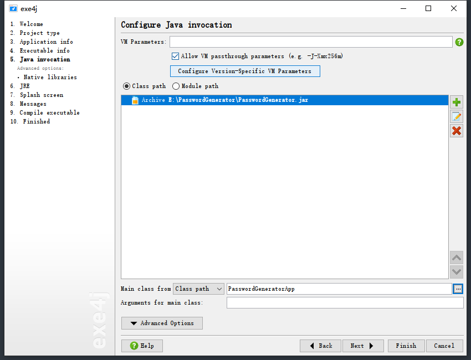
Task: Click the Finish button
Action: [x=406, y=346]
